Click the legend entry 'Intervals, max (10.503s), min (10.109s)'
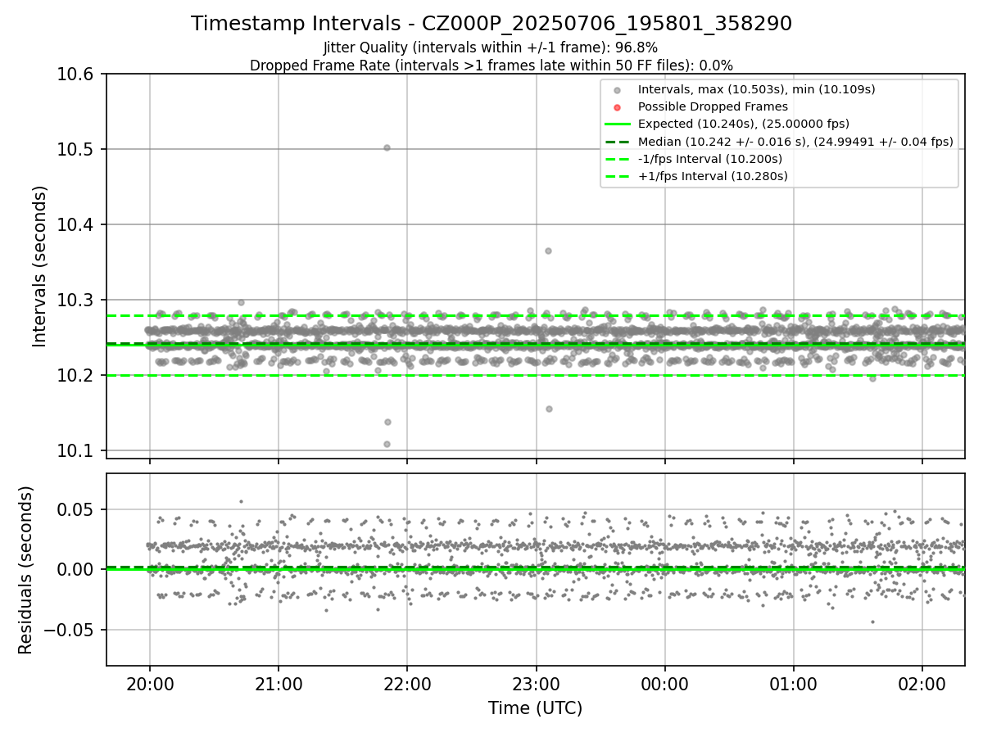Screen dimensions: 983x737 pyautogui.click(x=756, y=89)
